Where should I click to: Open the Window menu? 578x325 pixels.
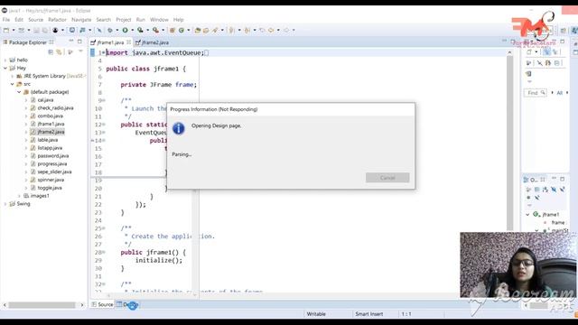(159, 20)
